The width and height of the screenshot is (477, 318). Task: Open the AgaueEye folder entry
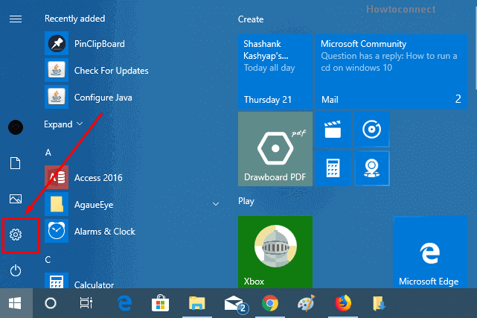pyautogui.click(x=79, y=205)
